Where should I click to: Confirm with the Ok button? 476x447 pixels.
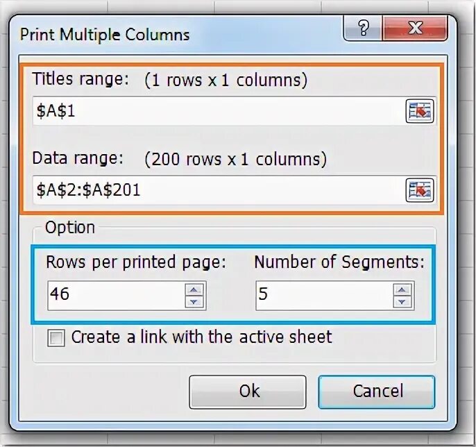tap(248, 391)
